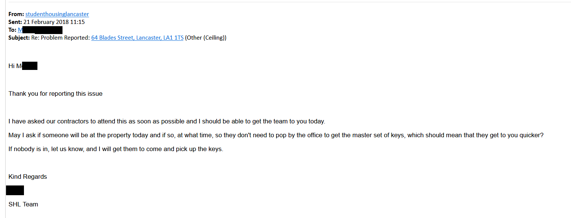
Task: Click the "(Other (Ceiling))" subject text
Action: point(205,38)
